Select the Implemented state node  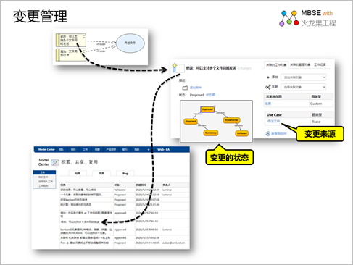click(x=231, y=120)
